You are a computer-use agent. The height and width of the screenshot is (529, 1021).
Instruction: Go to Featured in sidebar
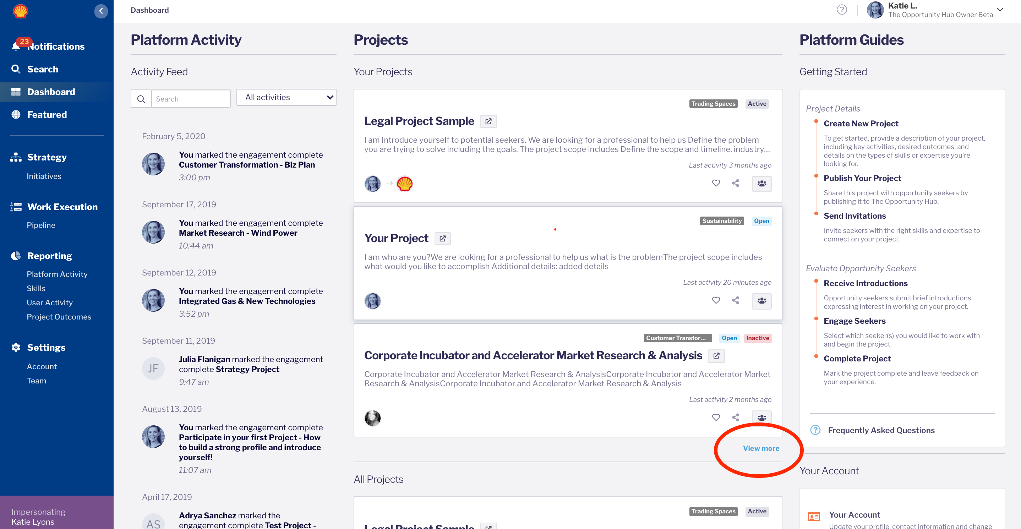pyautogui.click(x=47, y=115)
